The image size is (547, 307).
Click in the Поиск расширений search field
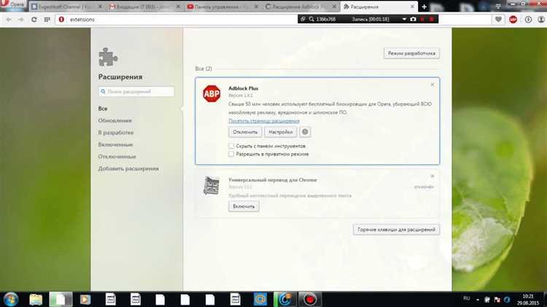[x=136, y=91]
